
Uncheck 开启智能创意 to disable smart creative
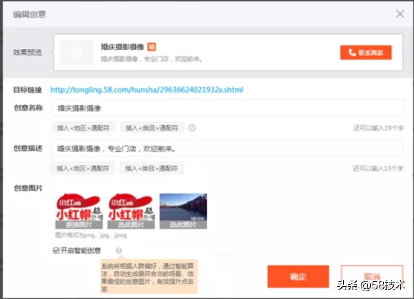(55, 250)
